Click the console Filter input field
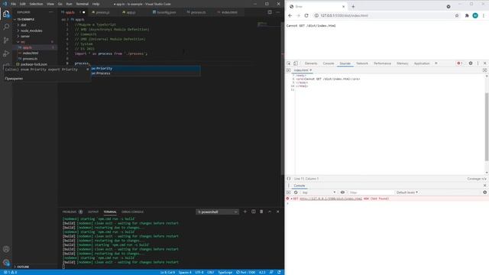The image size is (489, 275). point(371,192)
